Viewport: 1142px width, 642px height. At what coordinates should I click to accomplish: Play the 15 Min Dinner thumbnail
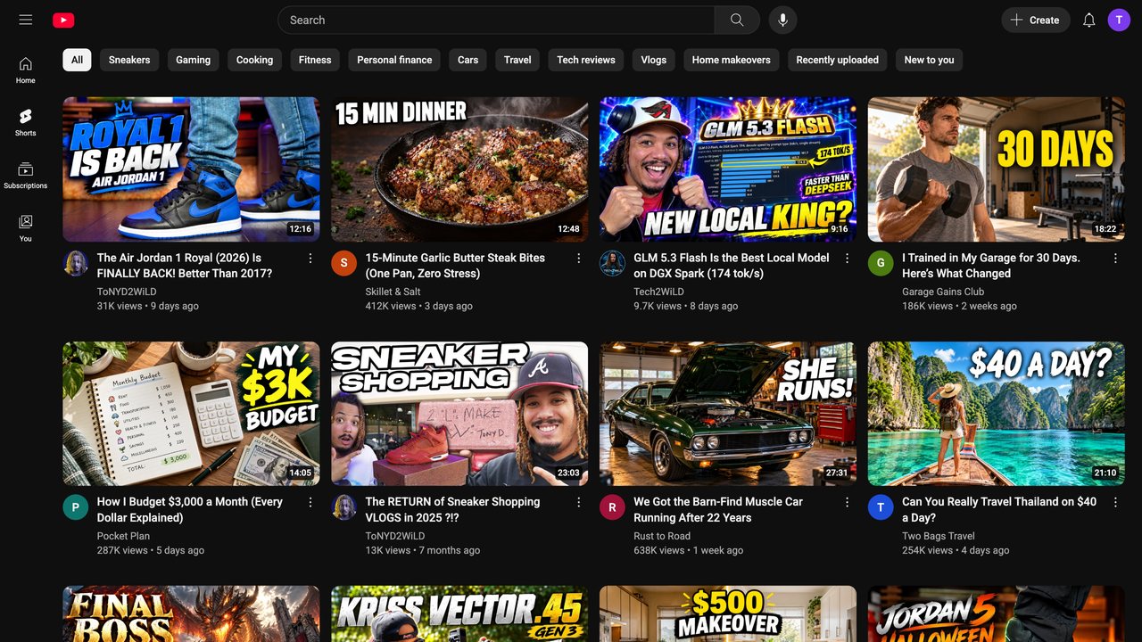[459, 169]
